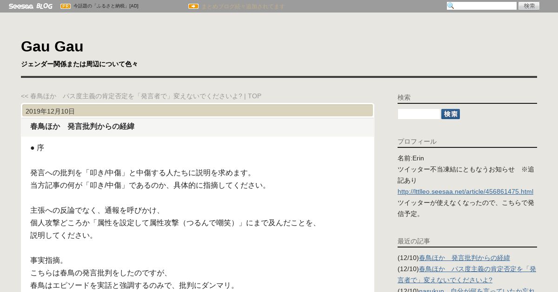The width and height of the screenshot is (558, 292).
Task: Click the orange arrow icon
Action: (193, 6)
